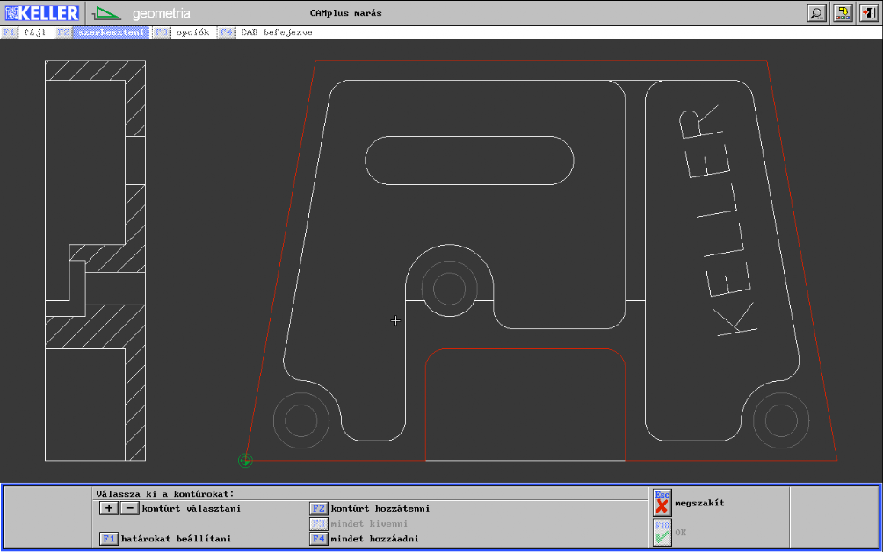Select F4 CAD befejezve menu
This screenshot has width=883, height=552.
tap(266, 32)
